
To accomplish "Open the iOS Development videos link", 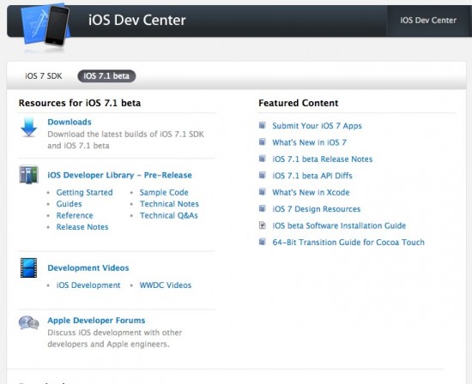I will (88, 285).
